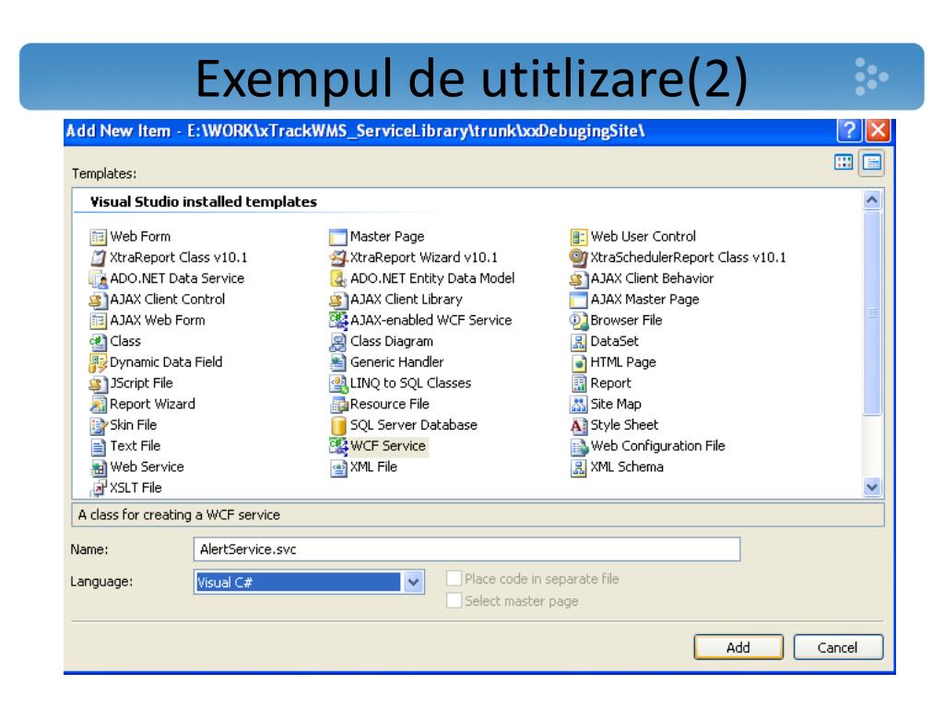
Task: Choose the XtraReport Class v10.1 icon
Action: click(x=98, y=258)
